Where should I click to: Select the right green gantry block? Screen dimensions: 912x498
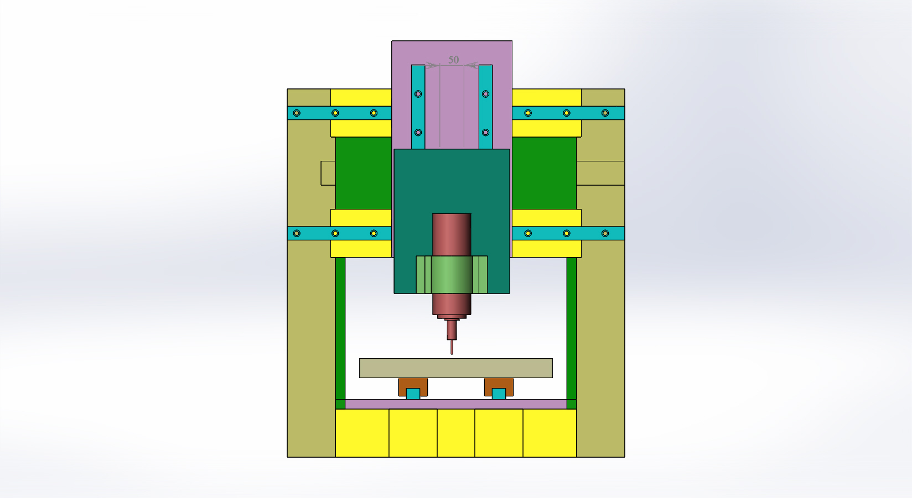(x=544, y=173)
